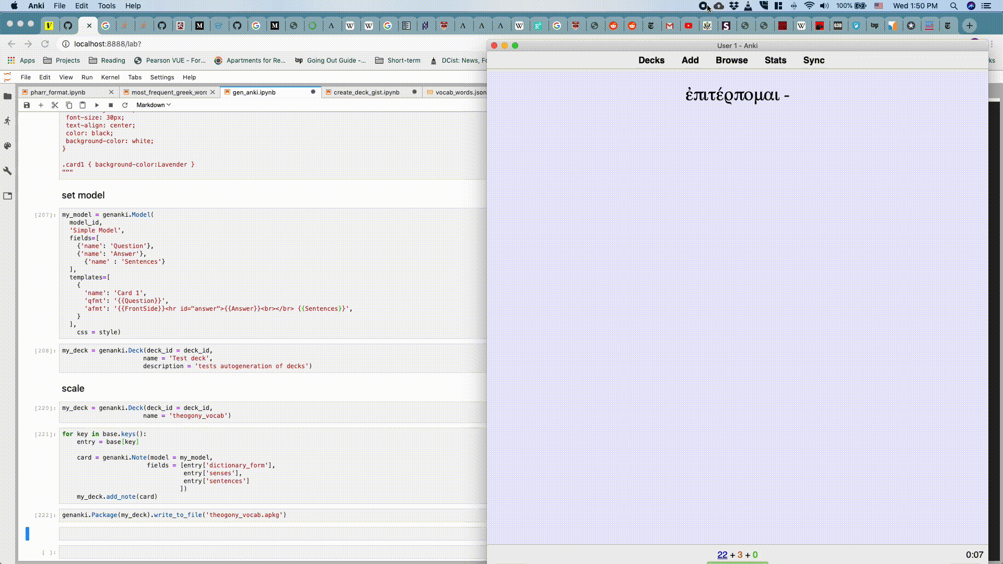Image resolution: width=1003 pixels, height=564 pixels.
Task: Open macOS Spotlight search icon
Action: coord(954,6)
